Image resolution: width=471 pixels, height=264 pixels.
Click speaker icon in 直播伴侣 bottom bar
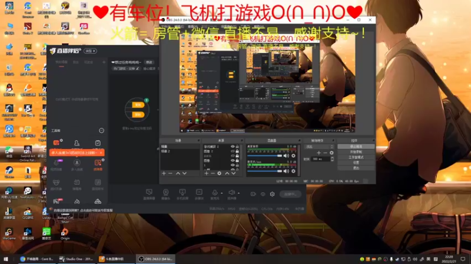point(231,193)
